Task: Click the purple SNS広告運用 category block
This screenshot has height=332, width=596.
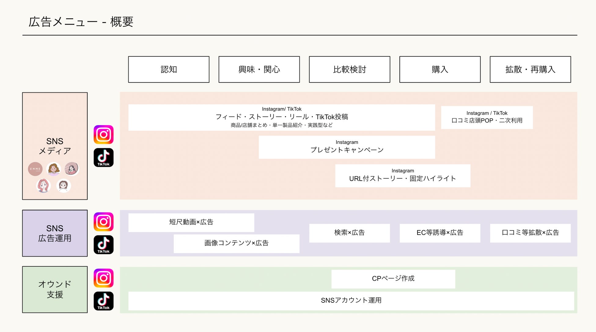Action: click(x=55, y=233)
